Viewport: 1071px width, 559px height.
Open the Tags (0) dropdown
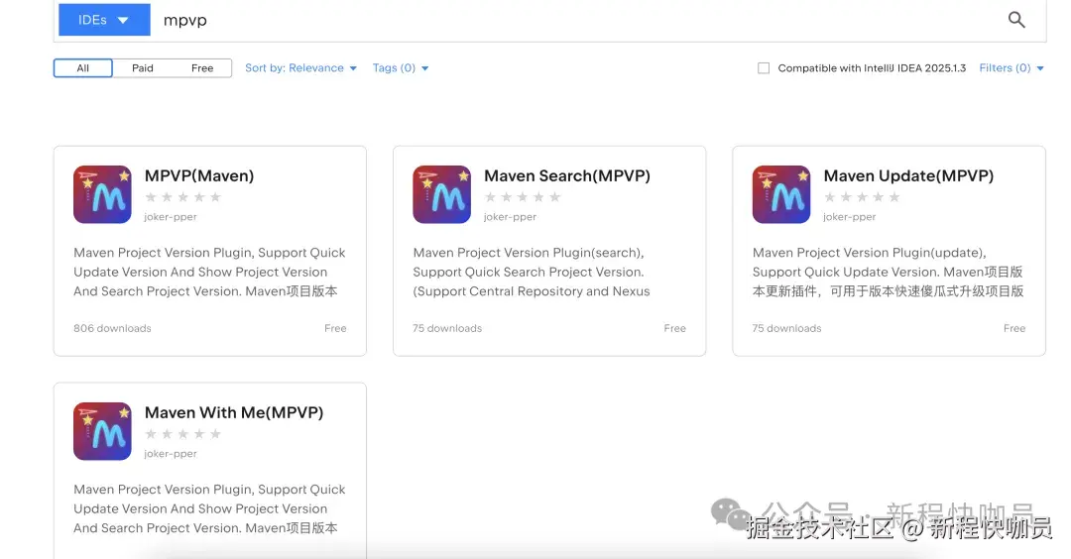click(x=401, y=68)
